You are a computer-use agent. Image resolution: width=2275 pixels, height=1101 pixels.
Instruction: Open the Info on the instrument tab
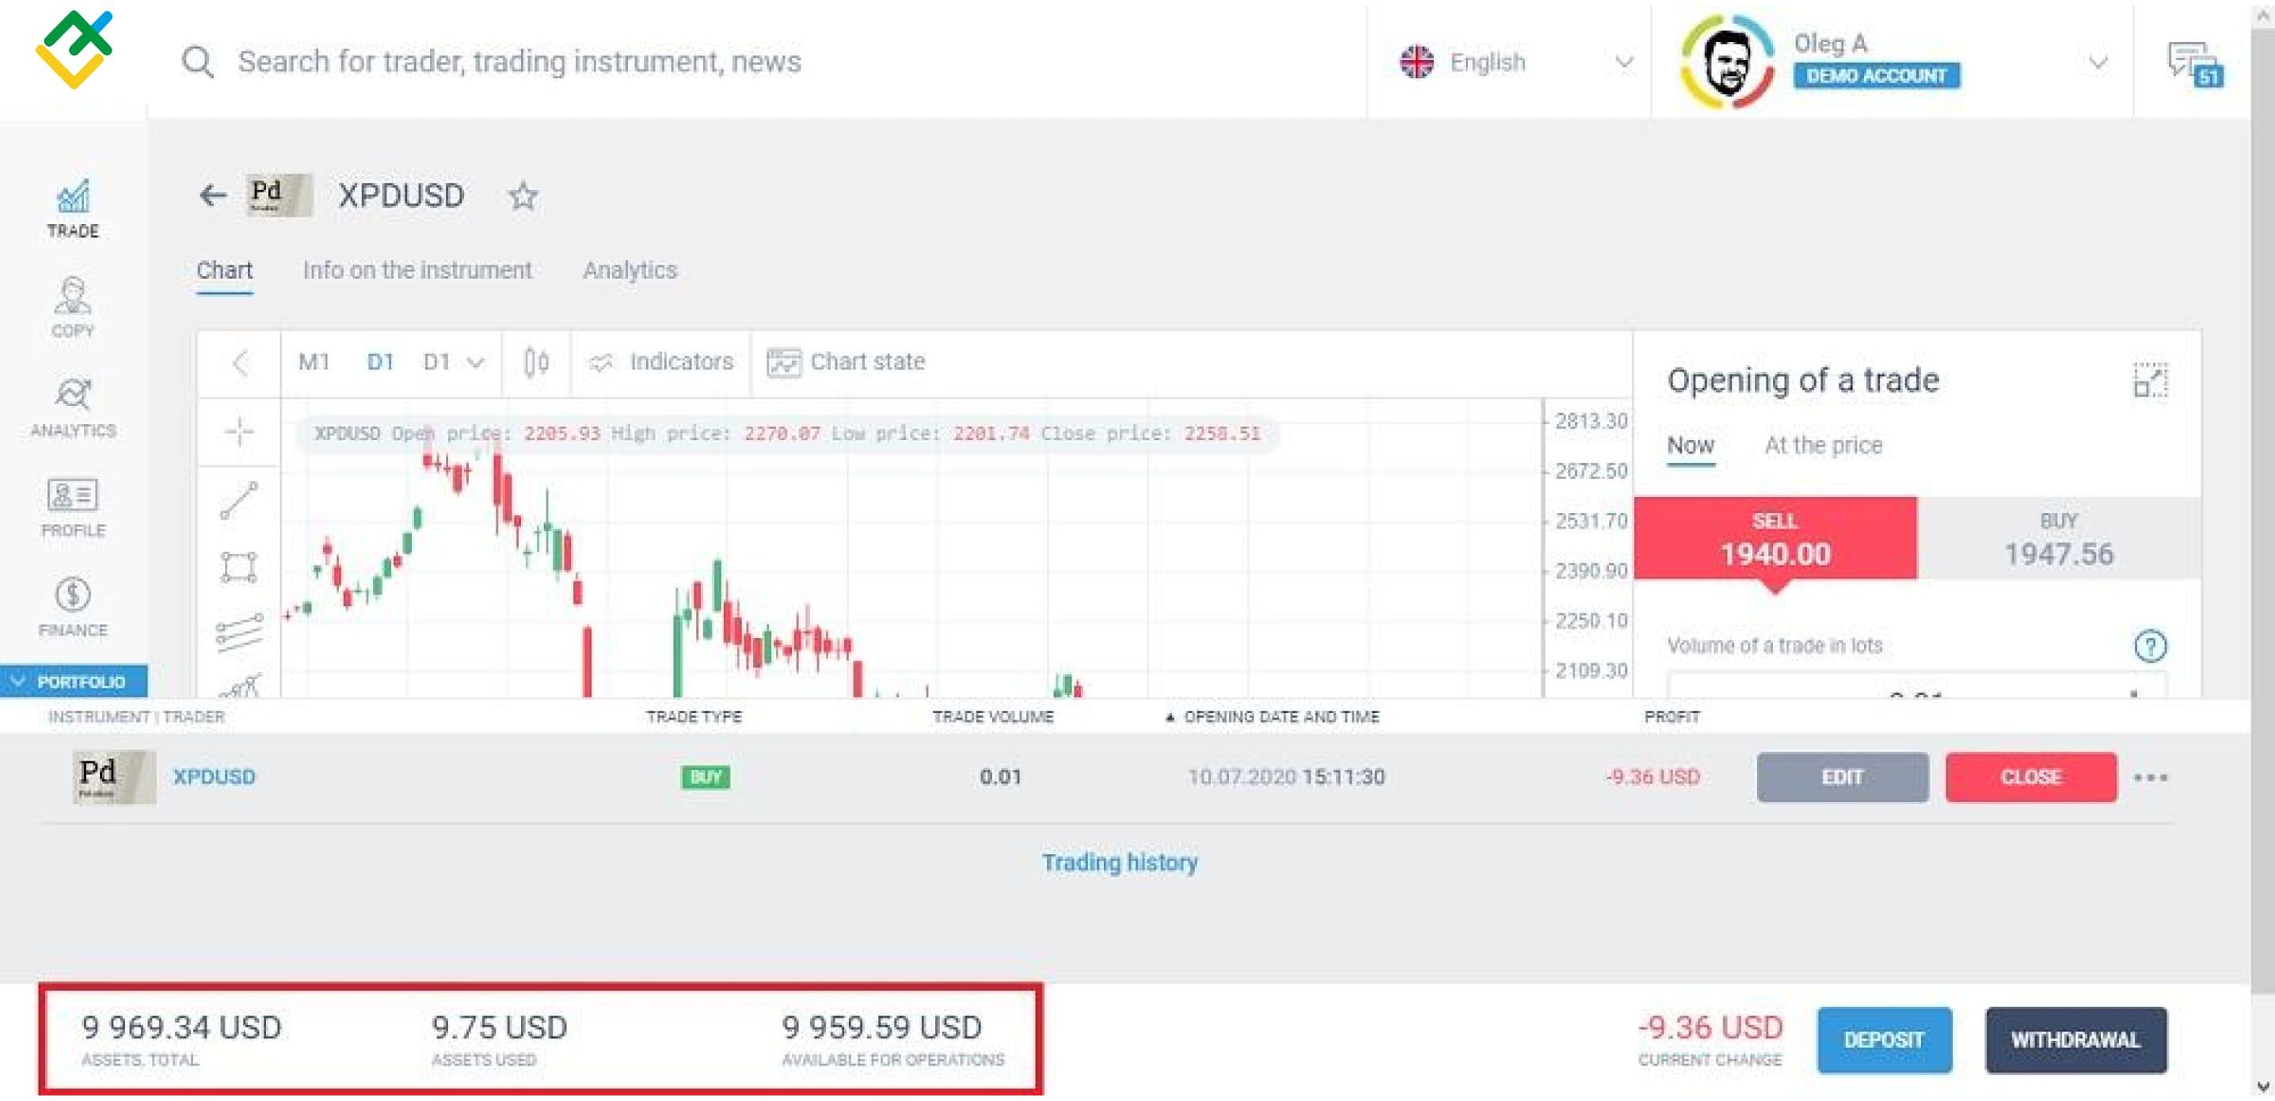tap(417, 270)
